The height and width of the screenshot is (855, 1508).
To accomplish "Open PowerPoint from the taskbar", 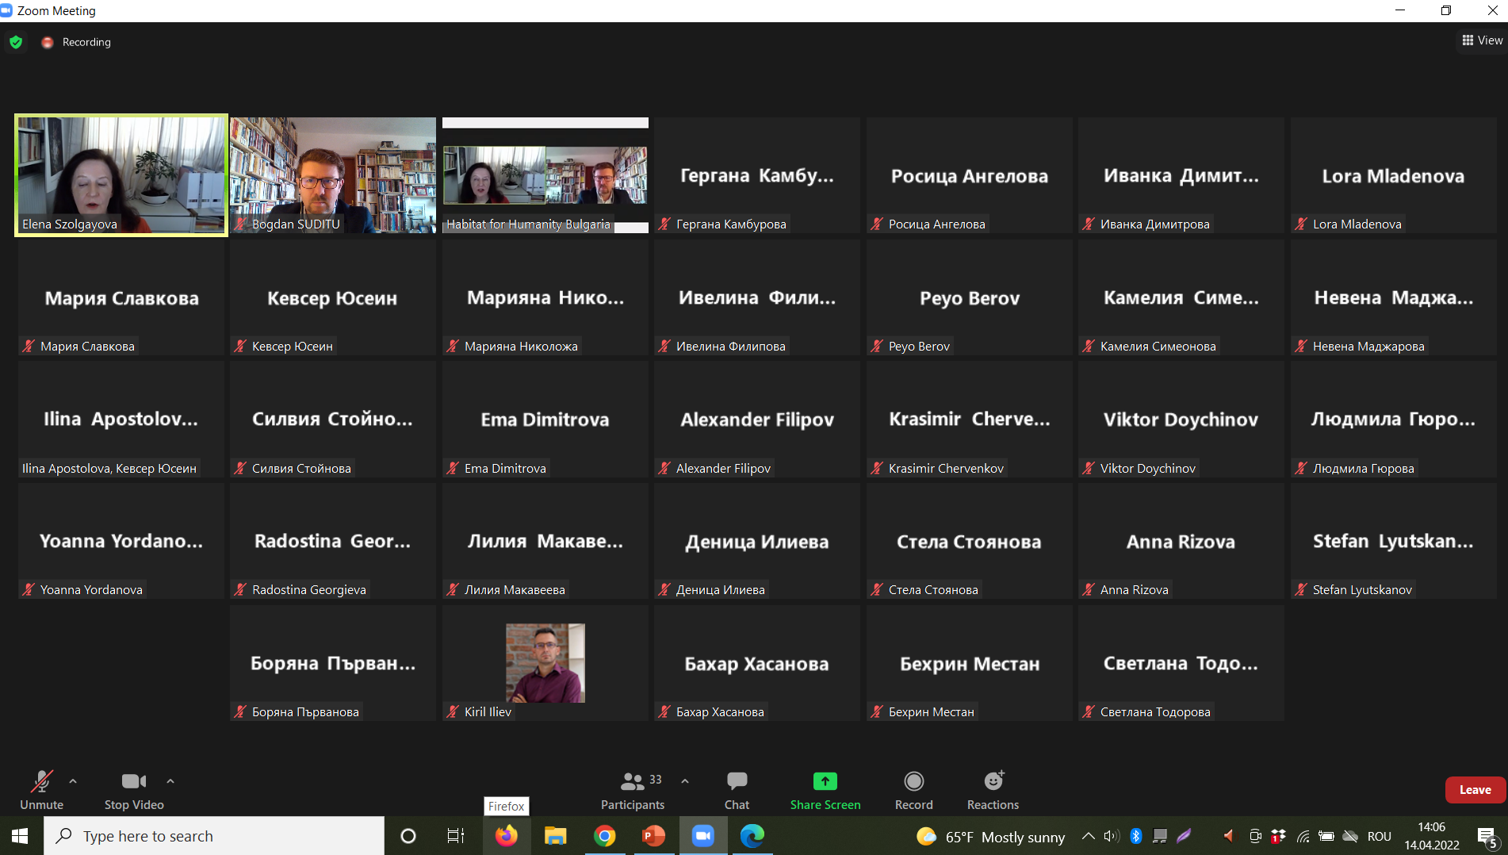I will (653, 836).
